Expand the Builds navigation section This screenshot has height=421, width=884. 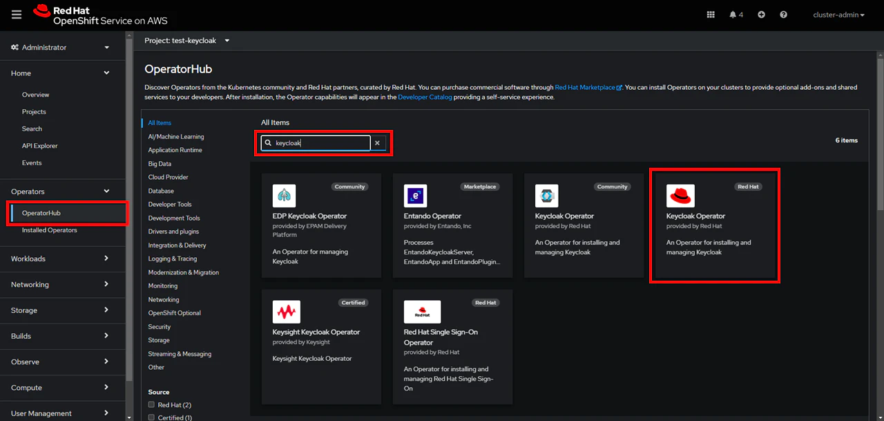click(62, 336)
